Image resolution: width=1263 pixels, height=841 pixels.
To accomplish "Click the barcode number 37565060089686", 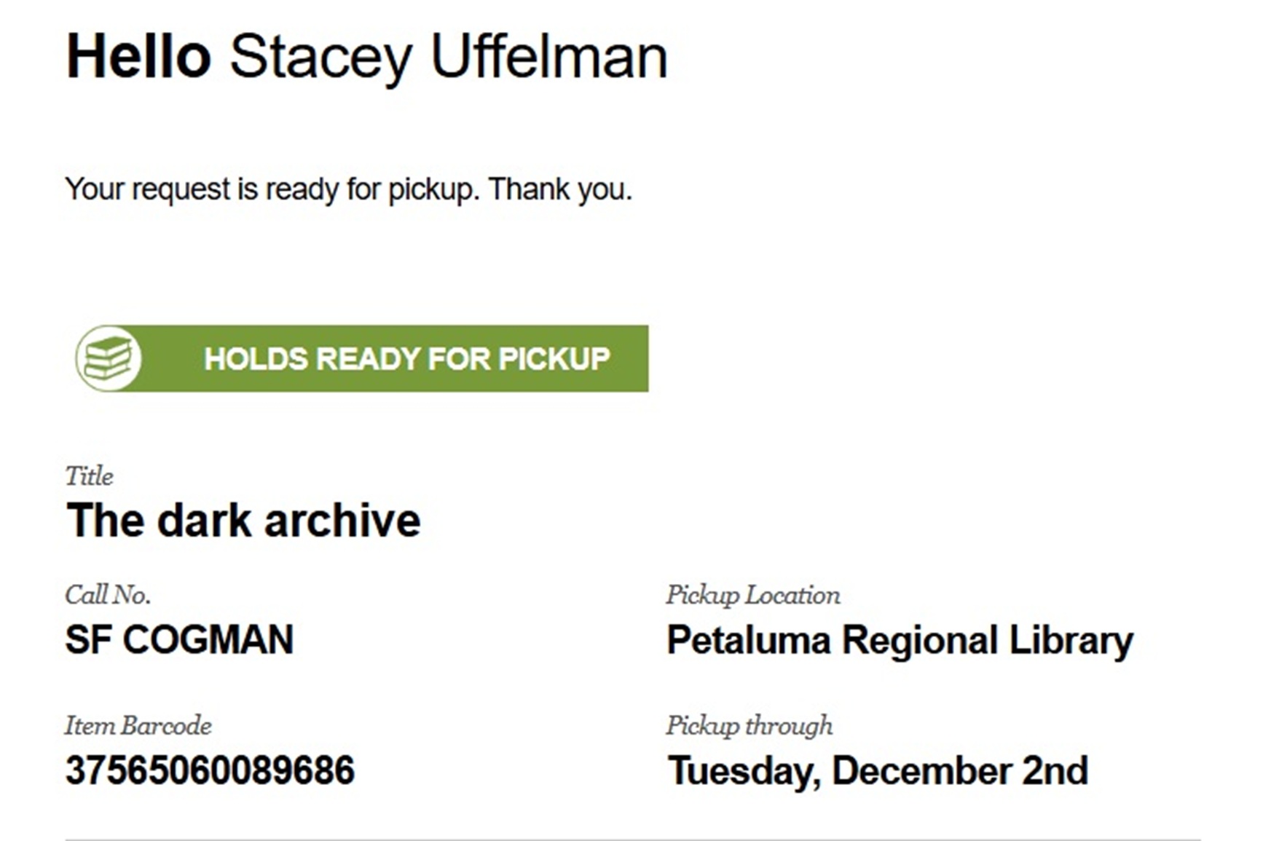I will click(x=210, y=770).
